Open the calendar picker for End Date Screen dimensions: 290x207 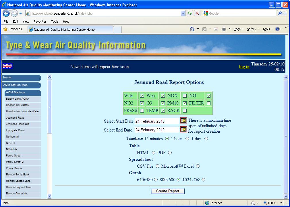tap(183, 129)
